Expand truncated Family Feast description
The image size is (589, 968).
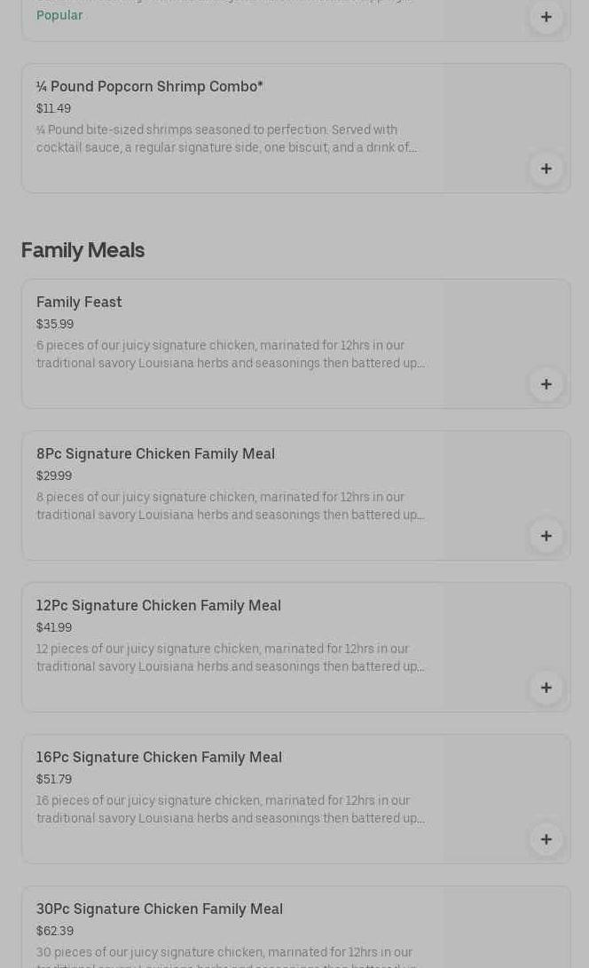tap(231, 354)
